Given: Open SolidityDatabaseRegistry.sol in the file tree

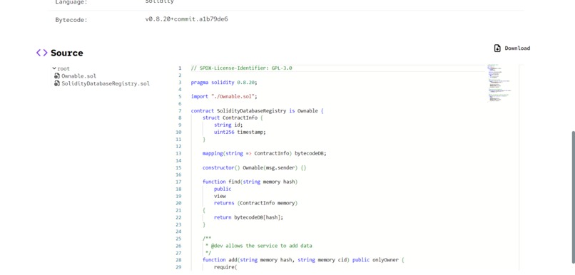Looking at the screenshot, I should coord(106,83).
